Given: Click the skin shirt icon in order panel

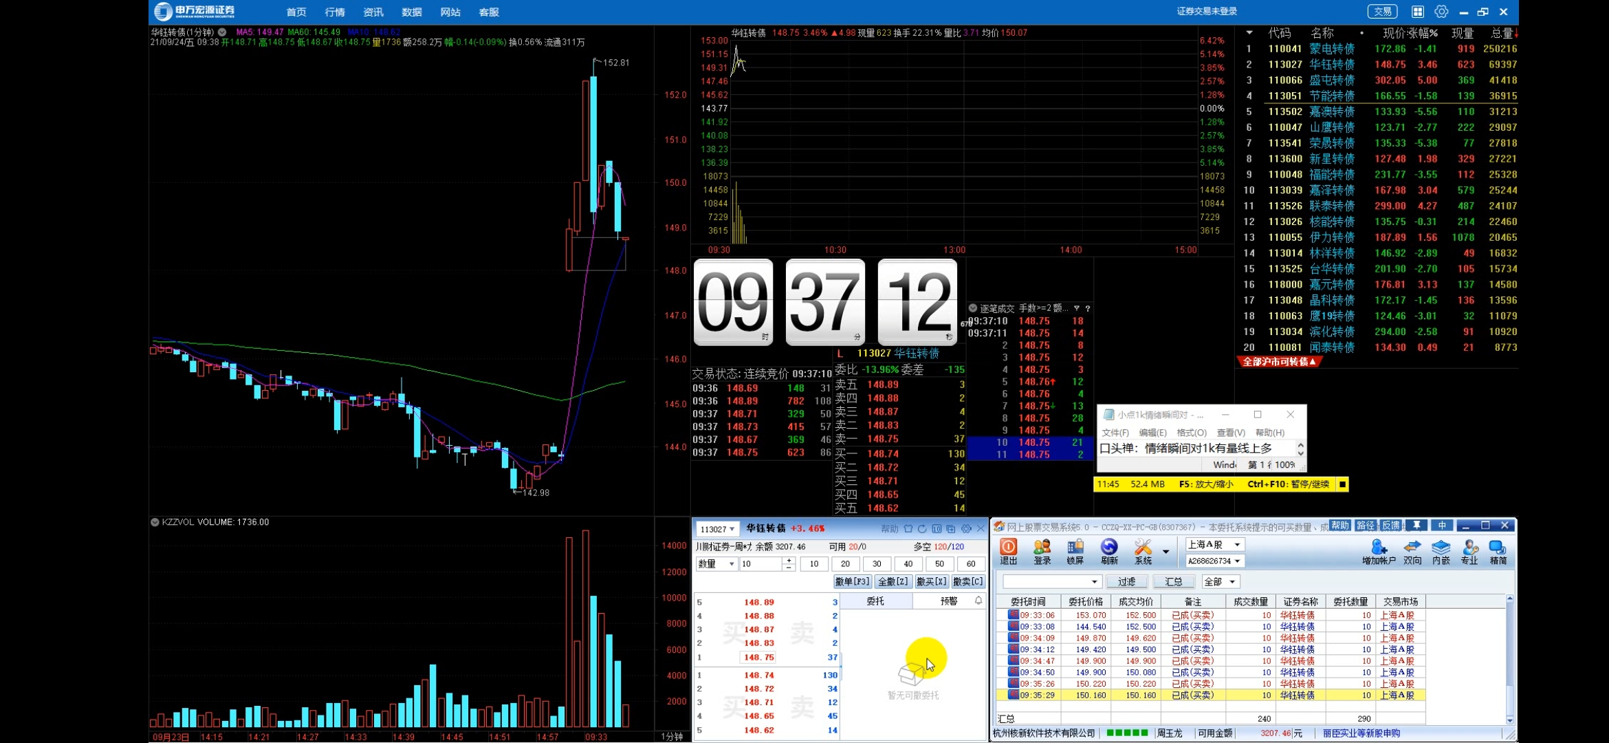Looking at the screenshot, I should (908, 529).
